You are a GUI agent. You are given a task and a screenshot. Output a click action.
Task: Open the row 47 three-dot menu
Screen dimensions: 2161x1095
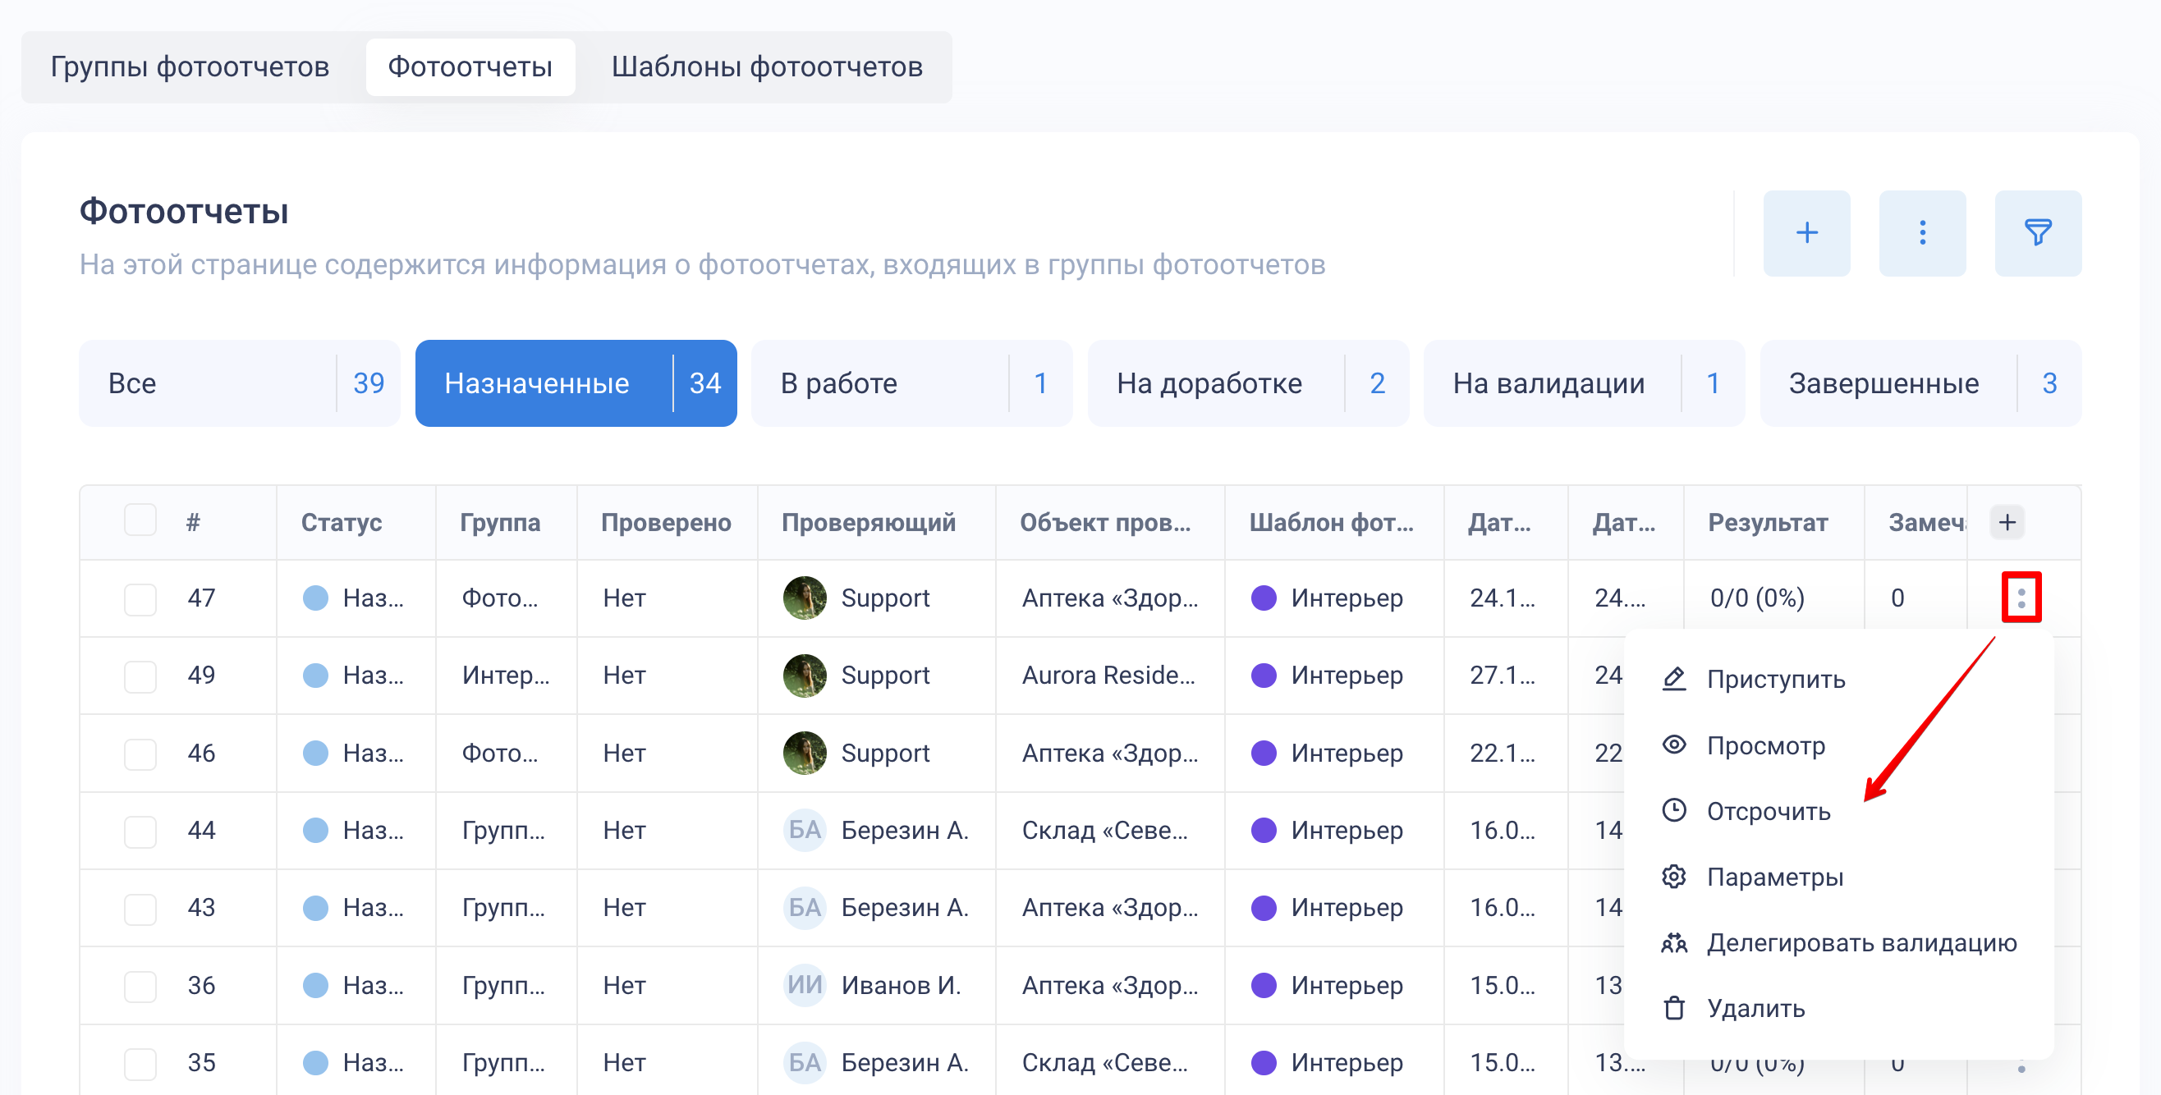[2020, 598]
